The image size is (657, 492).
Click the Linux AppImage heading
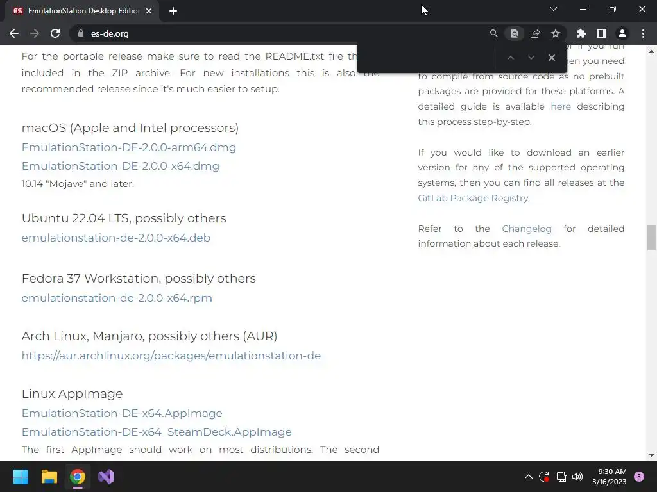click(x=72, y=394)
